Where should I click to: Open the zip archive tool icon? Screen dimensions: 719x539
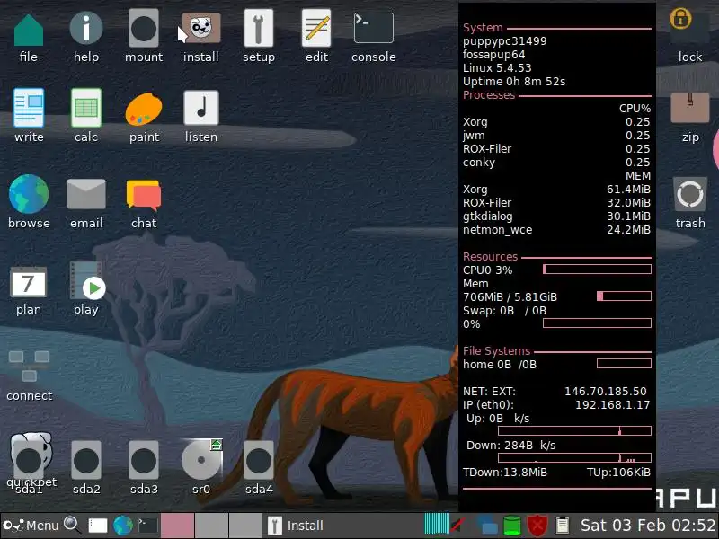pyautogui.click(x=689, y=107)
